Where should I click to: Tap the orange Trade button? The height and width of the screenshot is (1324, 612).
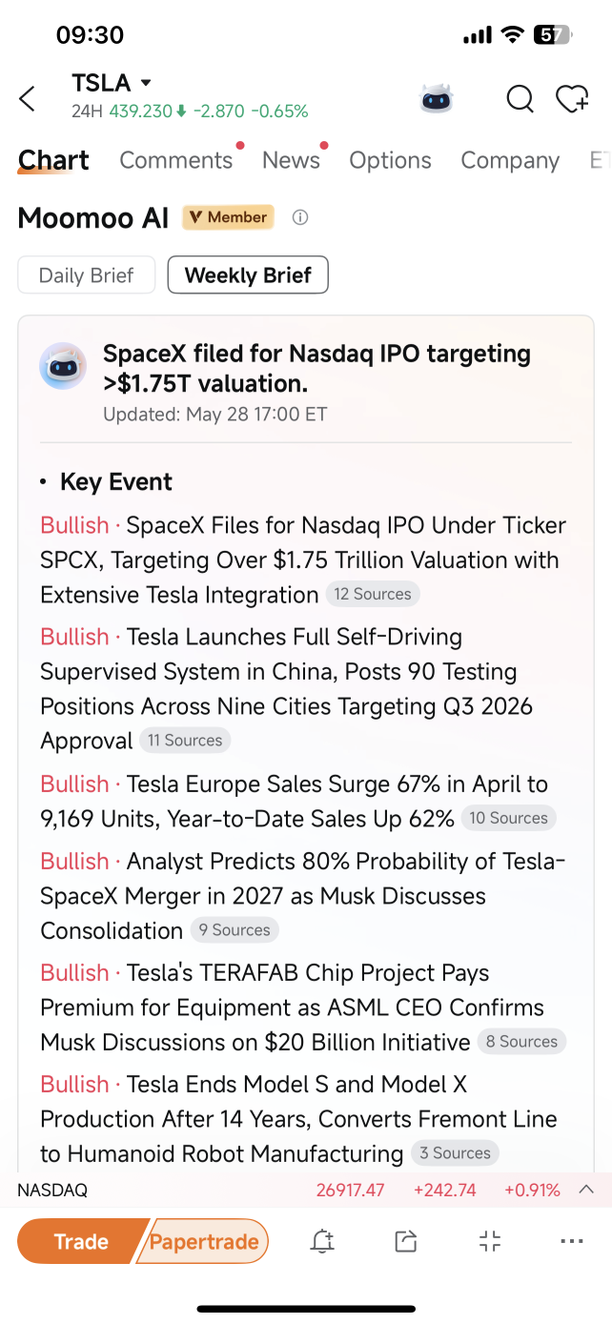pos(81,1241)
